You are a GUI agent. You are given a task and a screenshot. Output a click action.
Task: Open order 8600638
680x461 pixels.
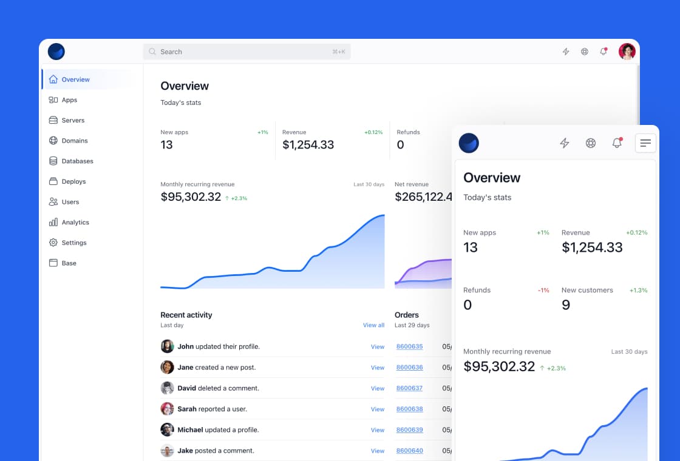(x=409, y=409)
